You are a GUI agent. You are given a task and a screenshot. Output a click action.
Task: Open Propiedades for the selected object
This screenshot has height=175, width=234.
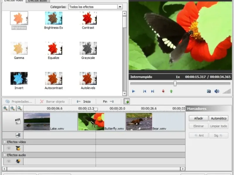(x=19, y=101)
